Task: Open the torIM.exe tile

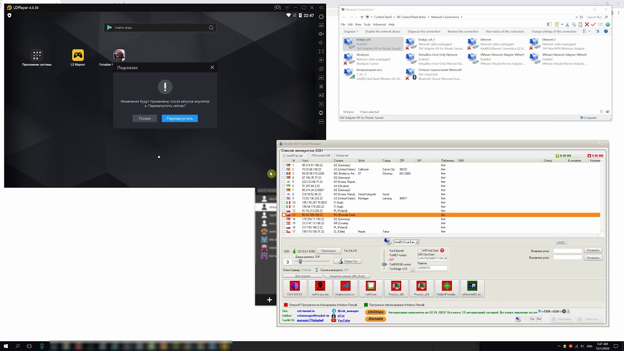Action: tap(370, 288)
